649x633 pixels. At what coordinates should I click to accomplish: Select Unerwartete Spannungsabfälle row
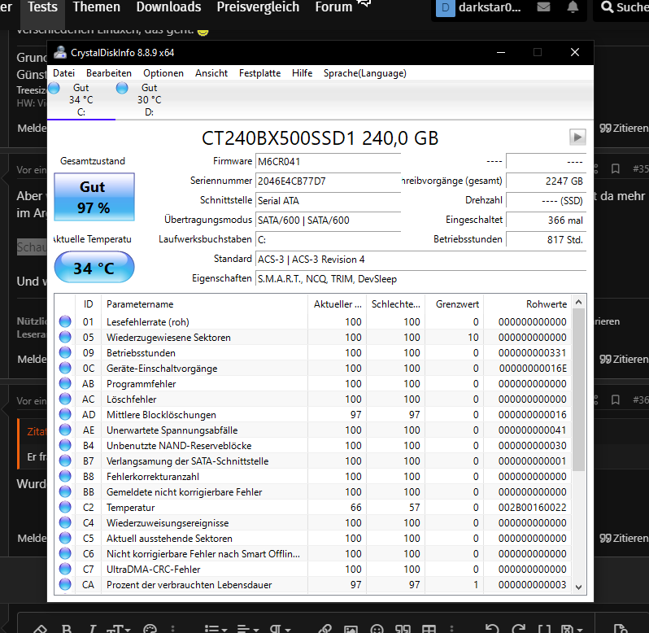pos(313,430)
